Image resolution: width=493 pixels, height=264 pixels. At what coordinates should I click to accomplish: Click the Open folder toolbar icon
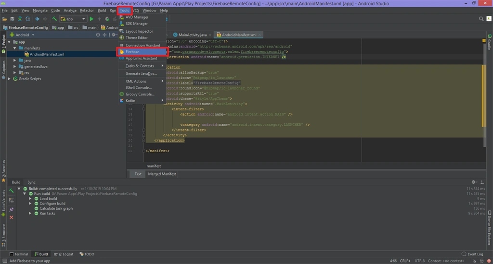(x=4, y=19)
